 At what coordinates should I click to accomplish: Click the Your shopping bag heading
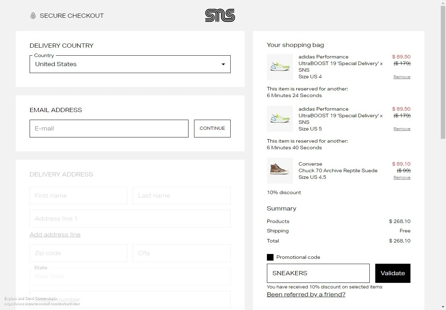pyautogui.click(x=295, y=45)
